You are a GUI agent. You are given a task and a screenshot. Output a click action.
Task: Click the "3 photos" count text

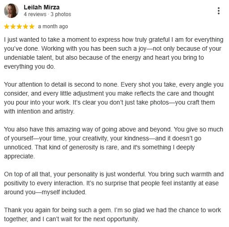[x=61, y=14]
